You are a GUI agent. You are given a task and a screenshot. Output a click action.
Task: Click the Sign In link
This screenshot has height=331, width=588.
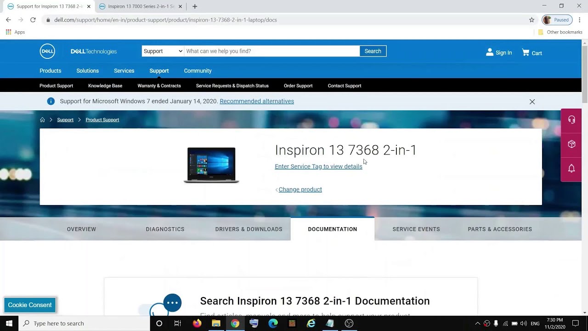pos(503,53)
